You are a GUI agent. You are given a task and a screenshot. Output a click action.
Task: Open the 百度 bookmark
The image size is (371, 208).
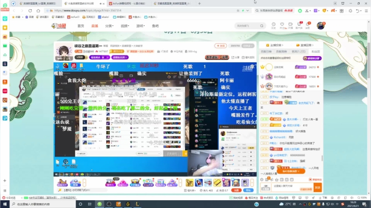coord(29,17)
